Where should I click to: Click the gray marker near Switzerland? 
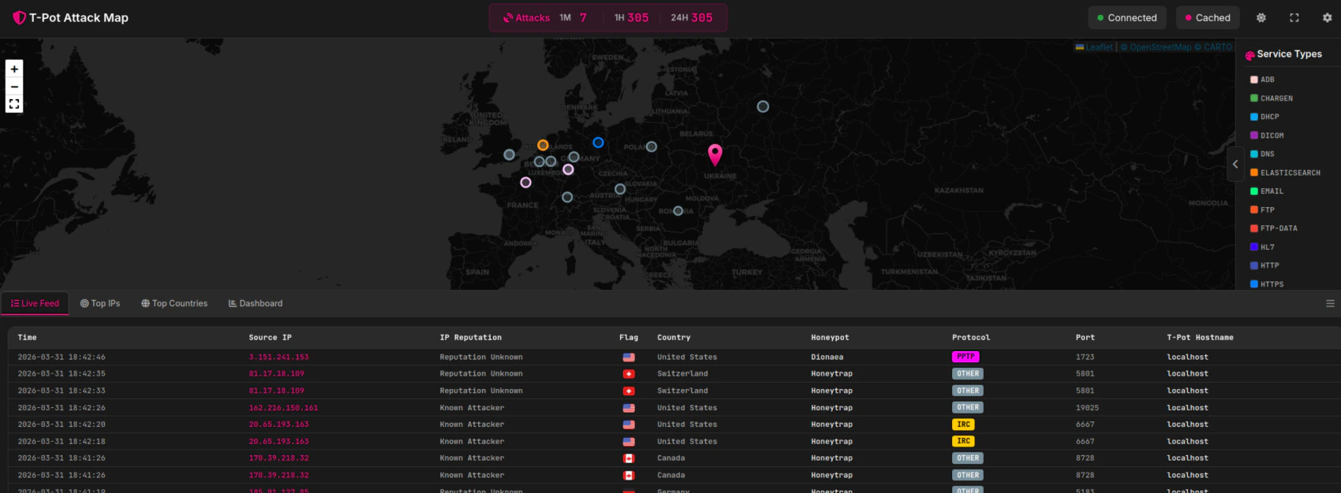[x=567, y=197]
